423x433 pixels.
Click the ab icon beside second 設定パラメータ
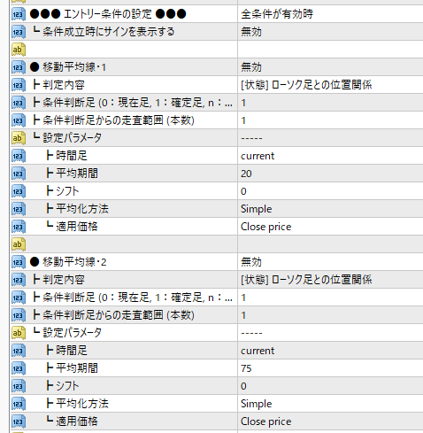[19, 333]
